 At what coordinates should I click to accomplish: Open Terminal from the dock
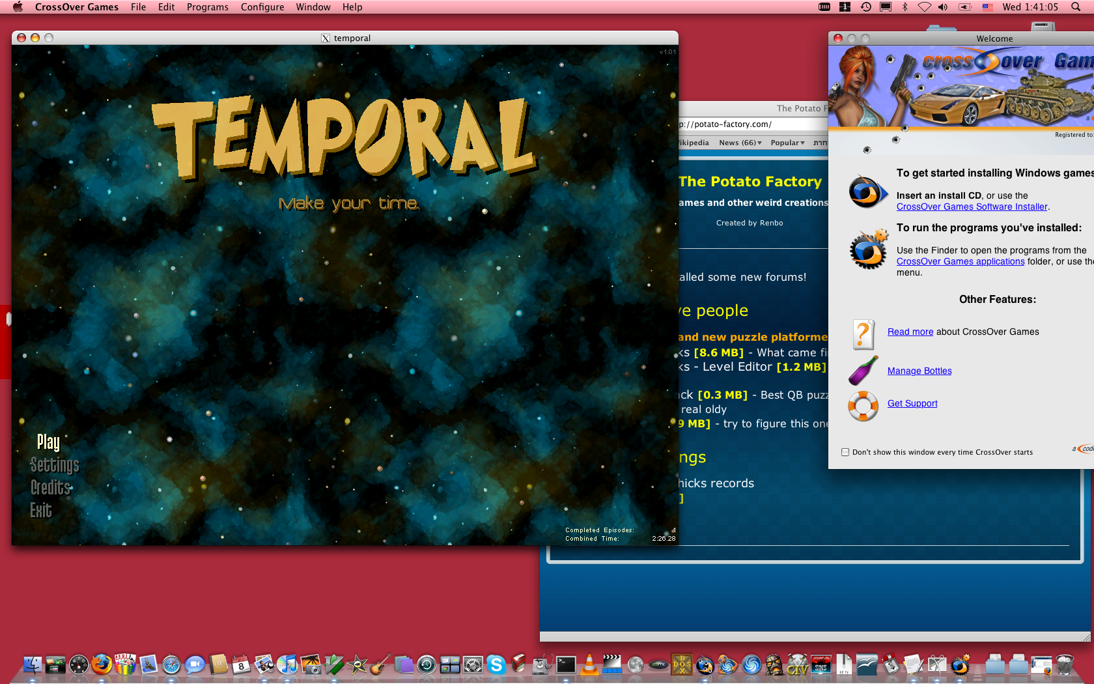point(565,666)
